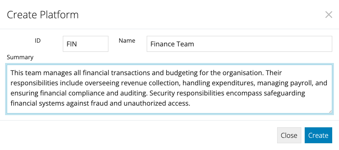Click the Close button
339x150 pixels.
point(289,135)
